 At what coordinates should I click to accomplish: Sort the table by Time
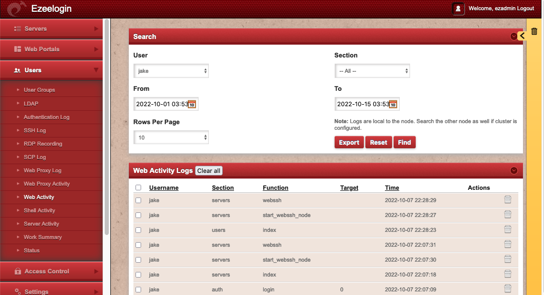pos(392,188)
